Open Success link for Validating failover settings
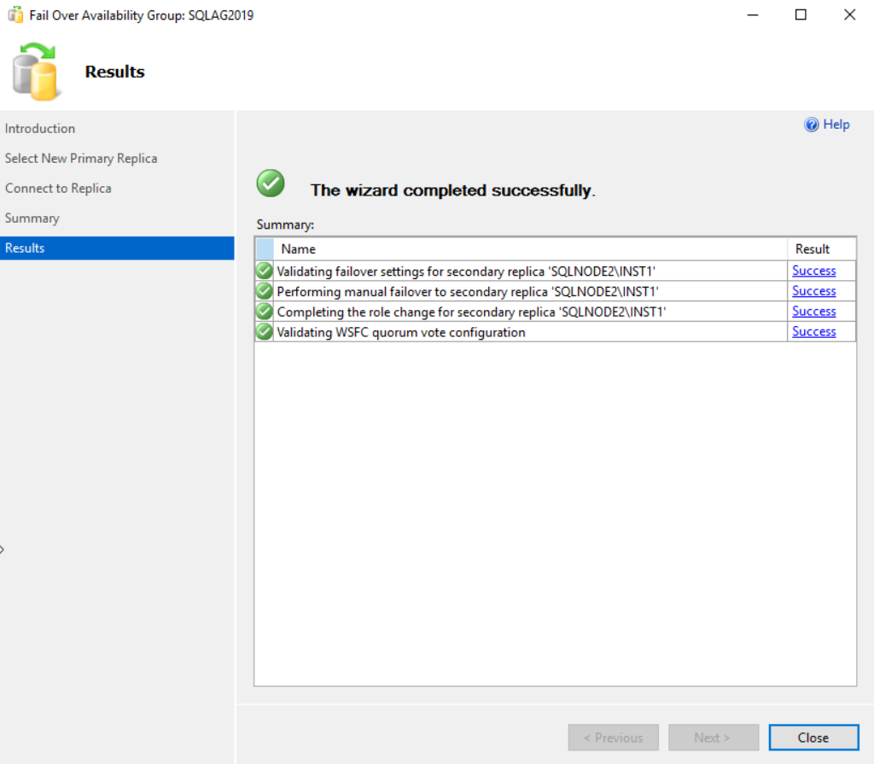 click(x=813, y=271)
